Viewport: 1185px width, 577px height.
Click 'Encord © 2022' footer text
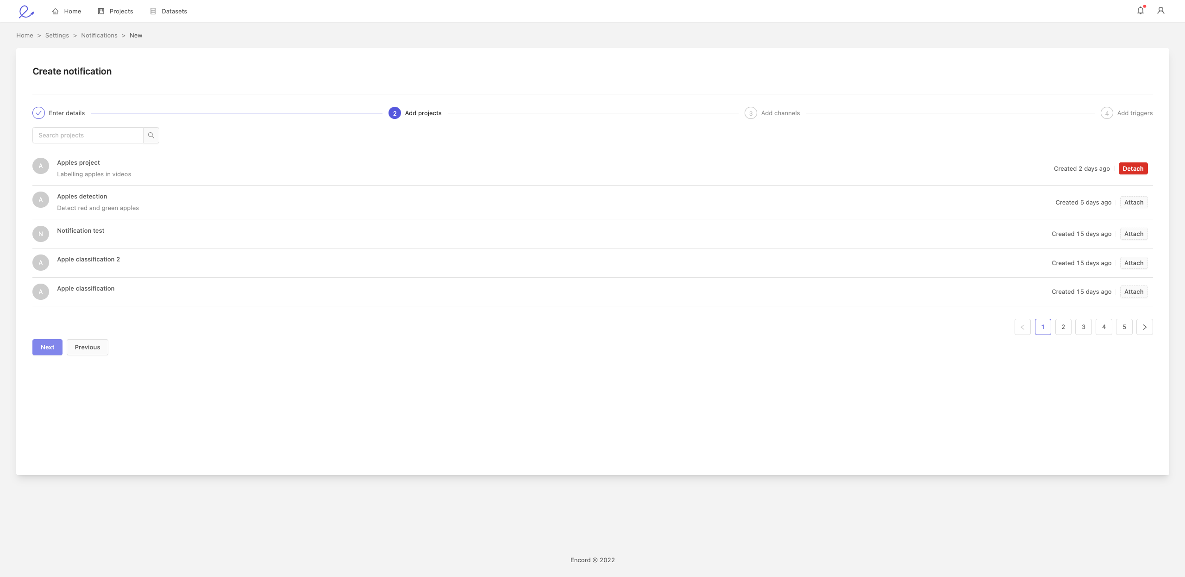tap(592, 560)
